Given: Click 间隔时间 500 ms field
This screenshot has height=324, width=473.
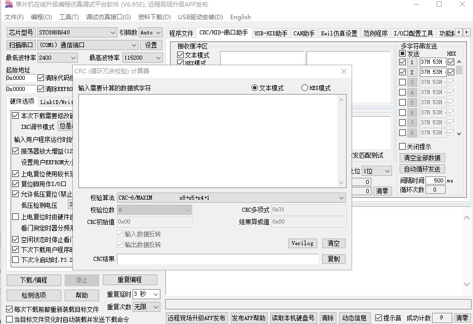Looking at the screenshot, I should [x=436, y=180].
